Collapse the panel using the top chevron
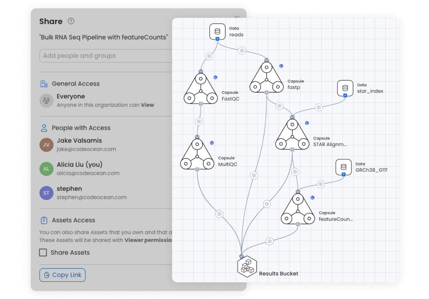The height and width of the screenshot is (299, 429). tap(237, 17)
